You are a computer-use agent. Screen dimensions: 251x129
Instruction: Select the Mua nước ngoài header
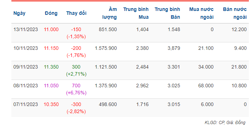click(x=201, y=13)
